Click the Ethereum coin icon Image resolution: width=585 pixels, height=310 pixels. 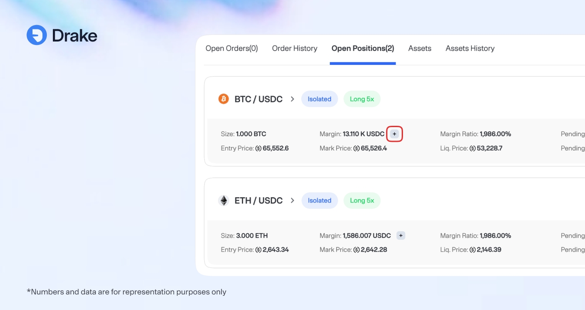223,201
